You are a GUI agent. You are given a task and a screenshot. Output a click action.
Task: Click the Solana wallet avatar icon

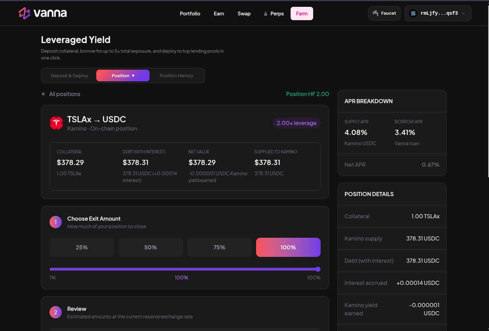click(413, 13)
